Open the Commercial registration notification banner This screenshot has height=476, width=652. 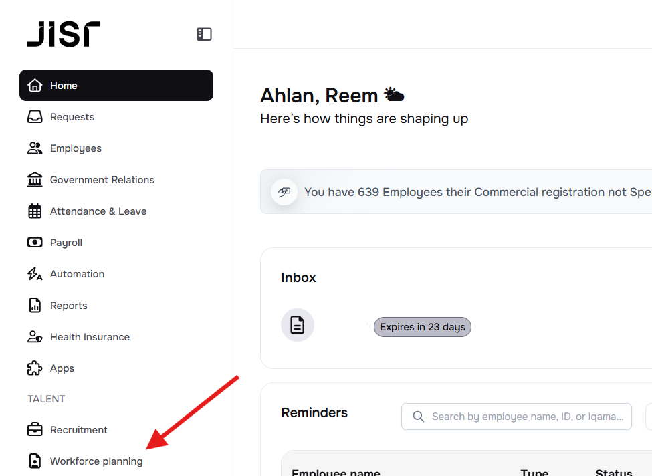tap(468, 192)
